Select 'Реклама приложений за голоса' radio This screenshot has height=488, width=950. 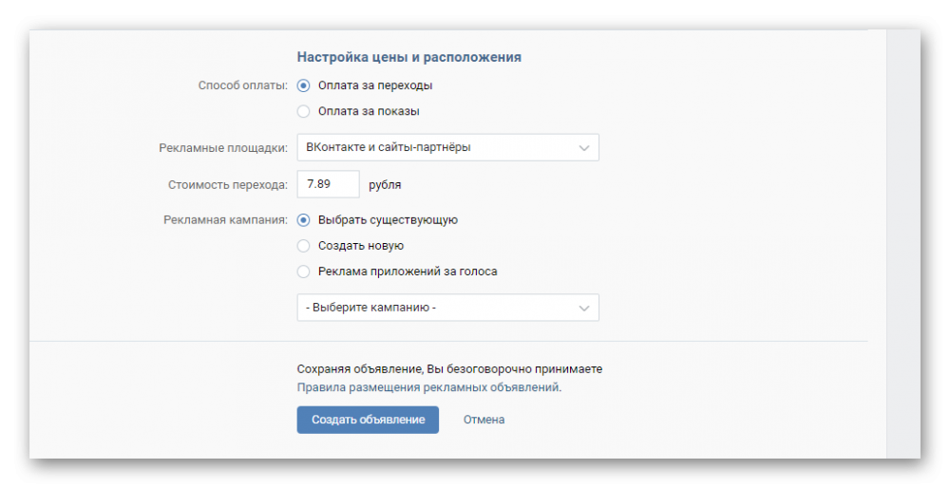304,272
